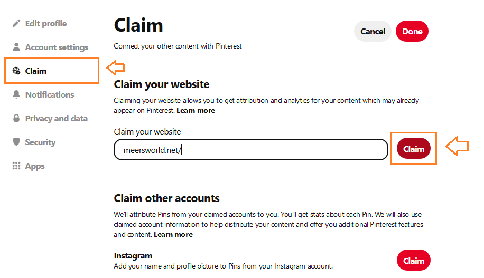Claim your Instagram account

[x=414, y=261]
